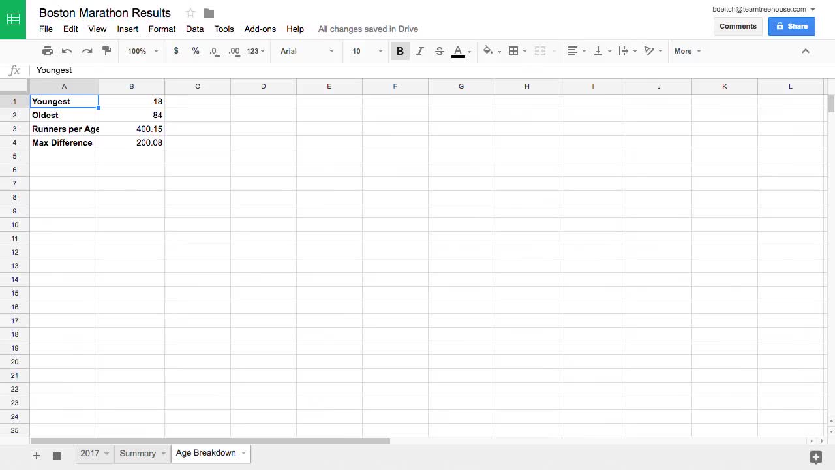Open the 2017 sheet tab menu arrow
The width and height of the screenshot is (835, 470).
(106, 454)
